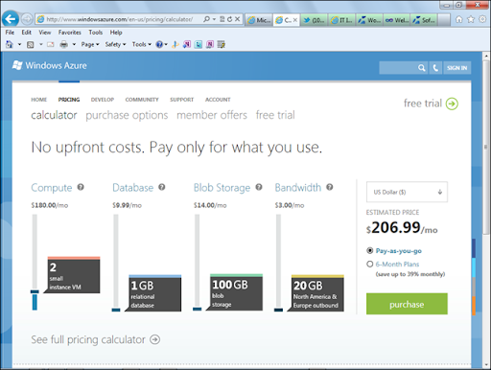Click the phone contact icon in header
Viewport: 491px width, 370px height.
pyautogui.click(x=435, y=68)
